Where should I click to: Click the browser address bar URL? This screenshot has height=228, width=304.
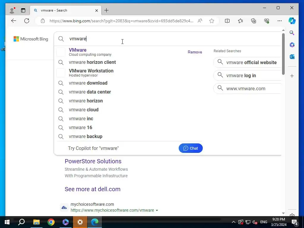[121, 21]
